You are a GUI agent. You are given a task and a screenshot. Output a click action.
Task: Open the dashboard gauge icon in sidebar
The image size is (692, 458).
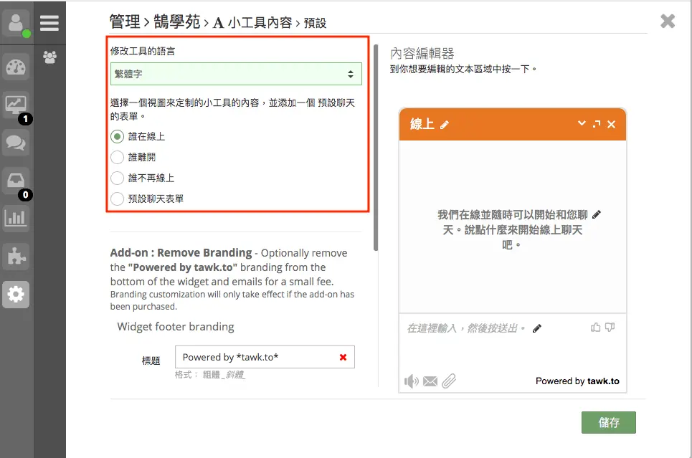tap(16, 67)
